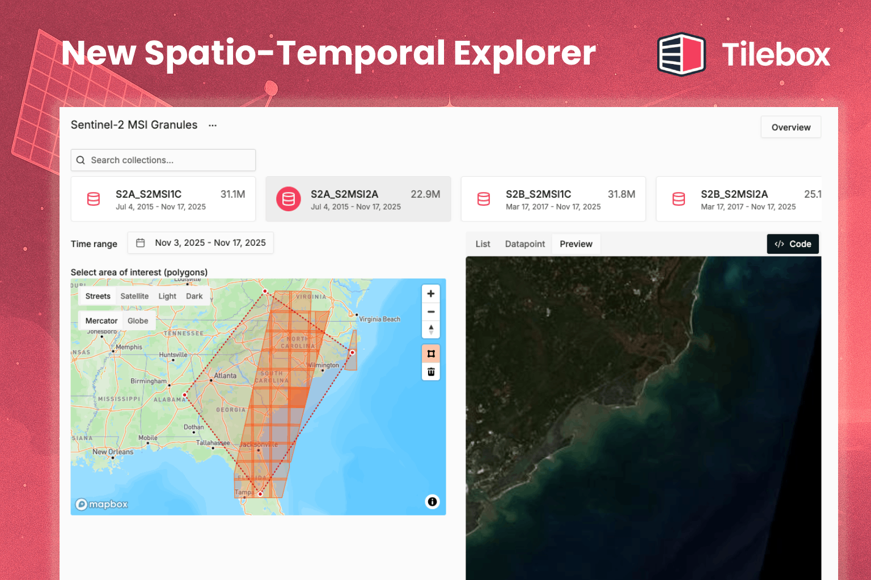The width and height of the screenshot is (871, 580).
Task: Click the 'New Spatio-Temporal Explorer' headline
Action: click(328, 53)
